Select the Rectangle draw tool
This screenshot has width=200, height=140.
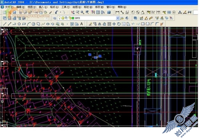(x=24, y=24)
